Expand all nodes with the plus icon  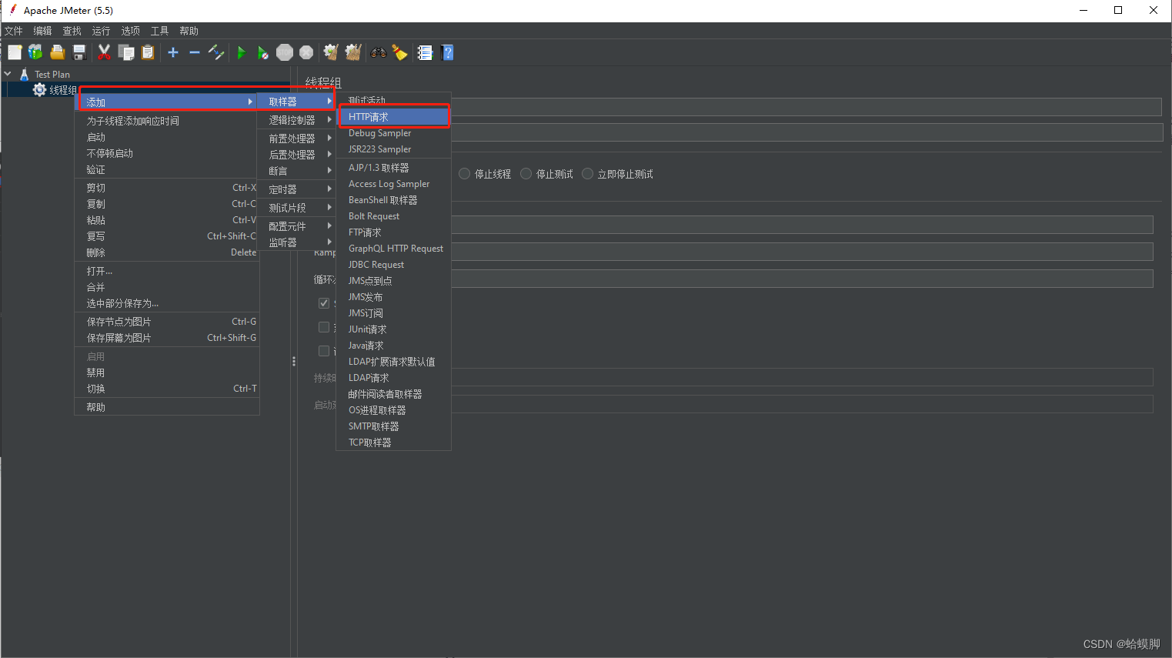pyautogui.click(x=173, y=52)
